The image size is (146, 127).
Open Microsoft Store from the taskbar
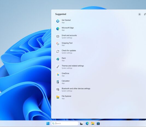[98, 123]
